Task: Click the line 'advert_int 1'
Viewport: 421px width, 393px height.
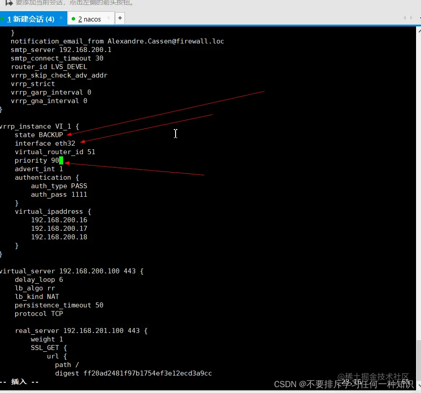Action: pos(39,169)
